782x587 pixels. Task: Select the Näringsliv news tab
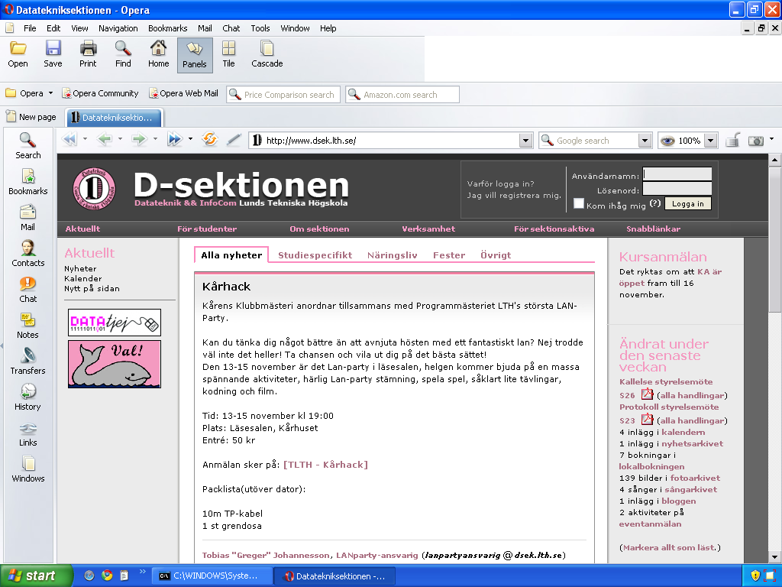(392, 255)
